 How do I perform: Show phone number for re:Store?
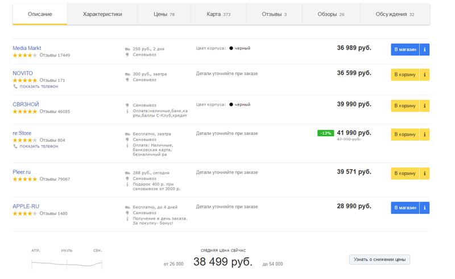point(39,146)
